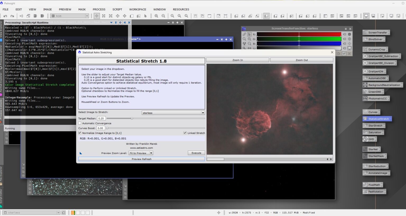Open the SCRIPT menu
The width and height of the screenshot is (406, 216).
click(117, 9)
